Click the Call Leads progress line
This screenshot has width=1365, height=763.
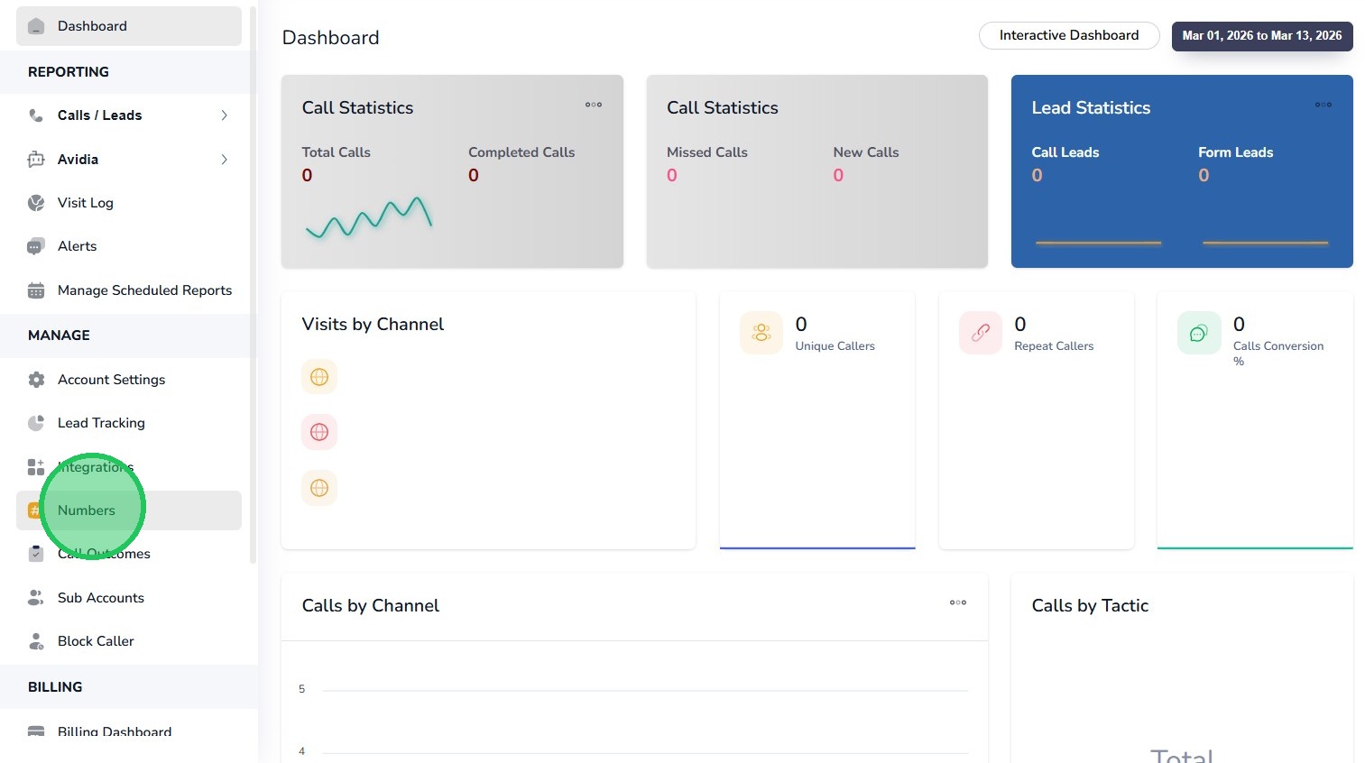[1099, 243]
